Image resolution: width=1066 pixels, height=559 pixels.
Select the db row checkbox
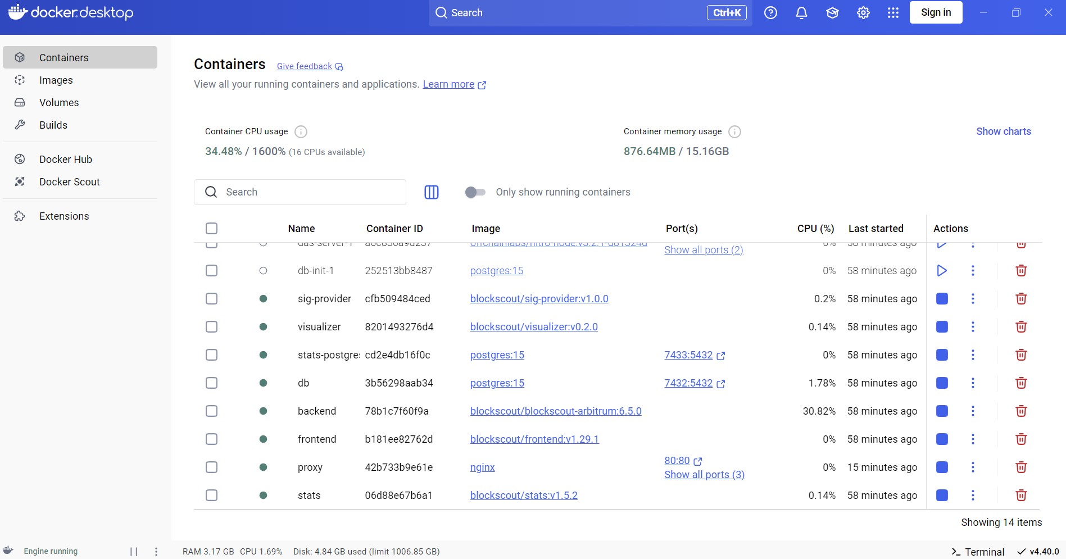(x=211, y=383)
